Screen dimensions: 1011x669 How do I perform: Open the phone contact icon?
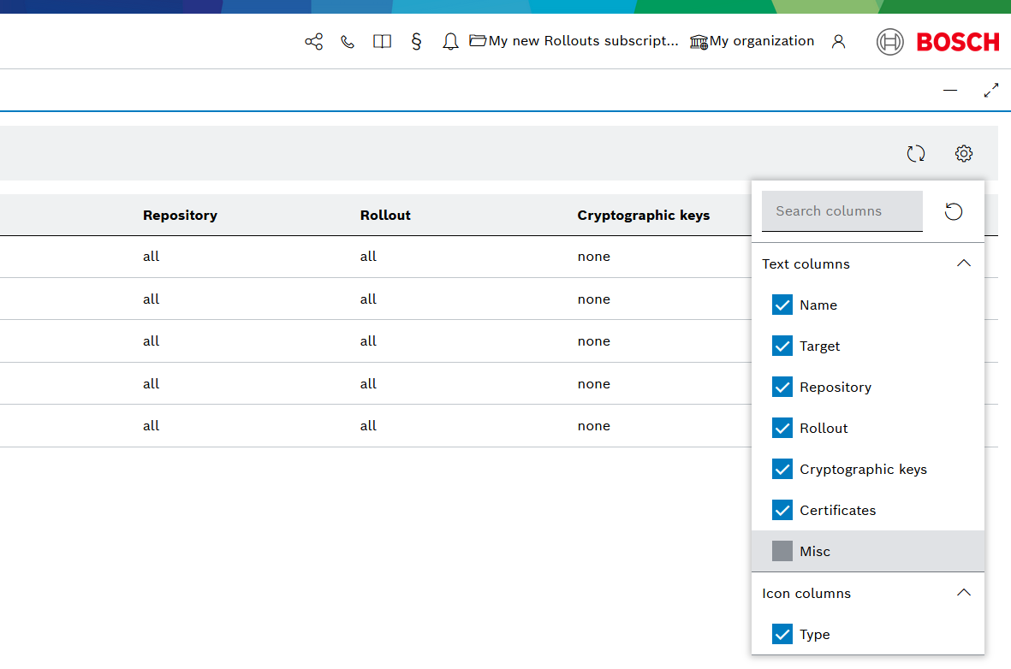pos(348,41)
